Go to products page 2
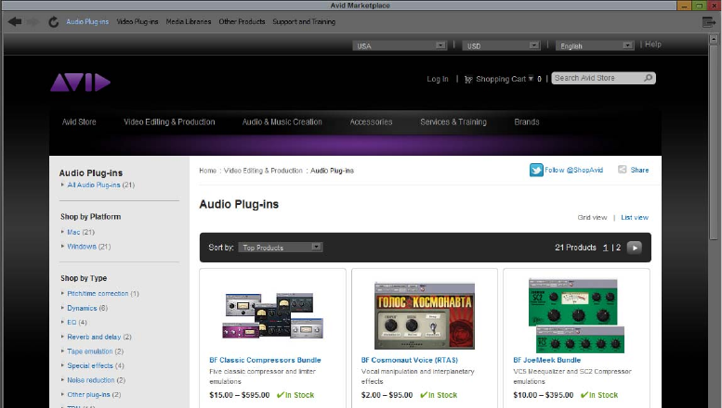The image size is (722, 408). pyautogui.click(x=618, y=248)
